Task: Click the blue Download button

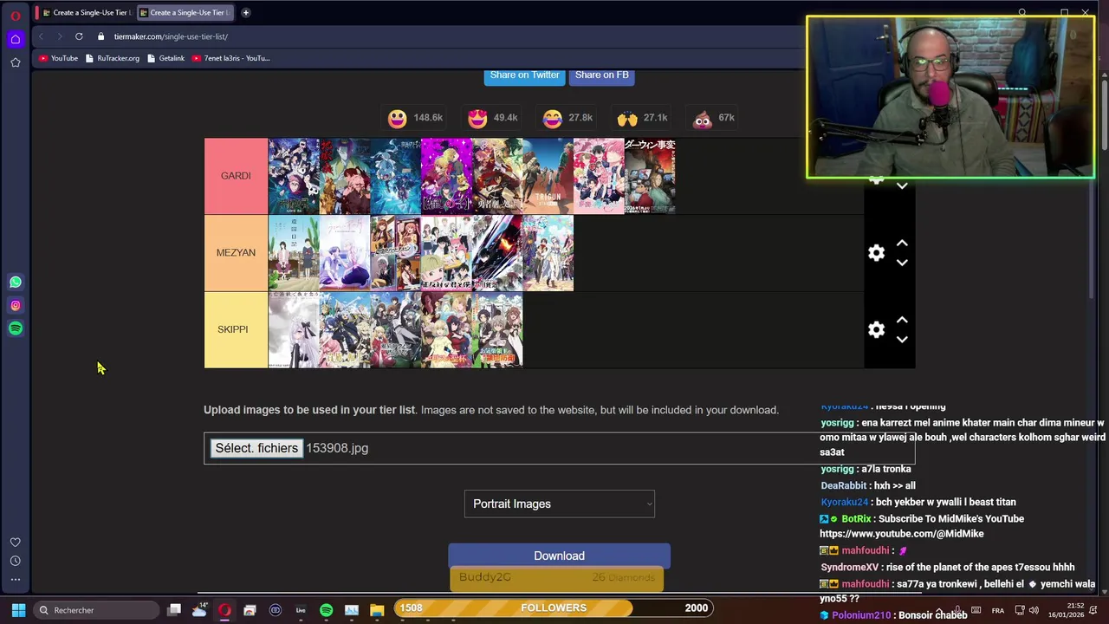Action: tap(559, 556)
